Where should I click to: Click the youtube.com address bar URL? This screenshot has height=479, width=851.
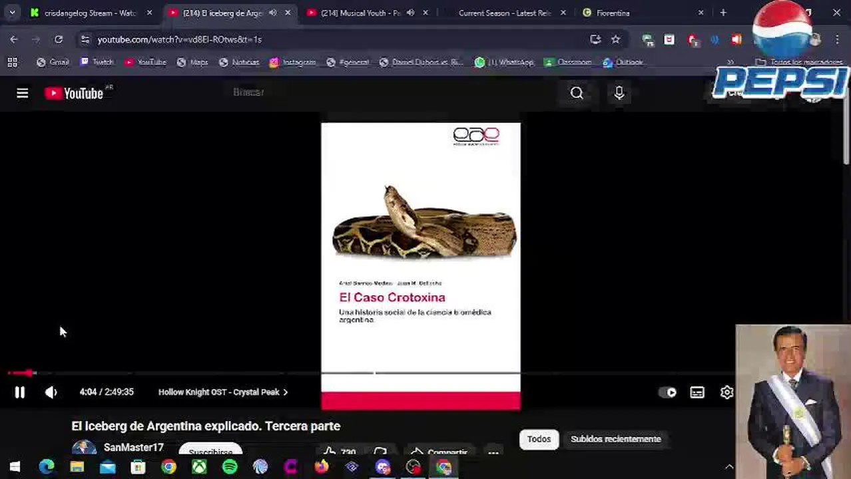179,40
